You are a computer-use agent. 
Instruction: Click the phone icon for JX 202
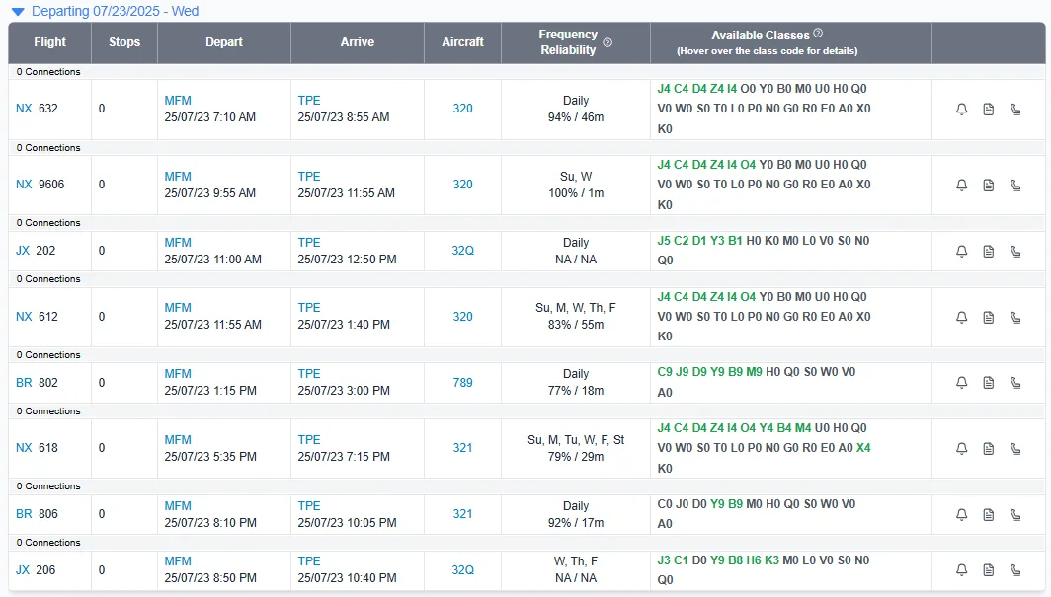tap(1015, 252)
